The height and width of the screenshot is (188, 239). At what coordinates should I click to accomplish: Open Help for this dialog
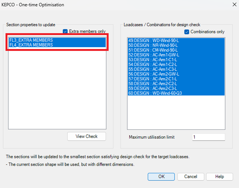click(x=219, y=177)
